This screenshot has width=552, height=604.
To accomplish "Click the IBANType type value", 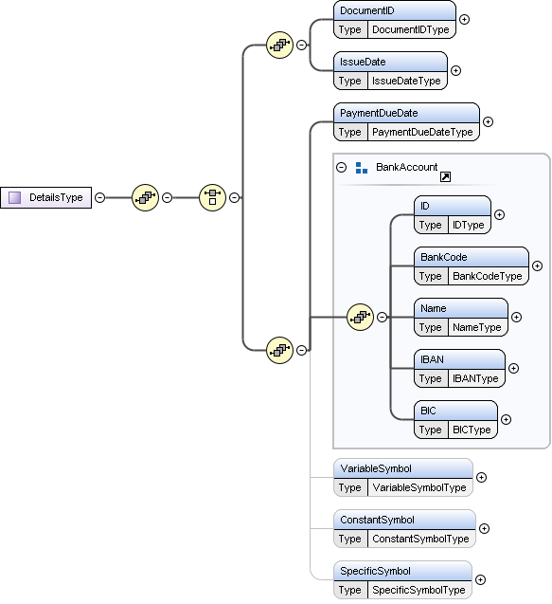I will pos(475,378).
